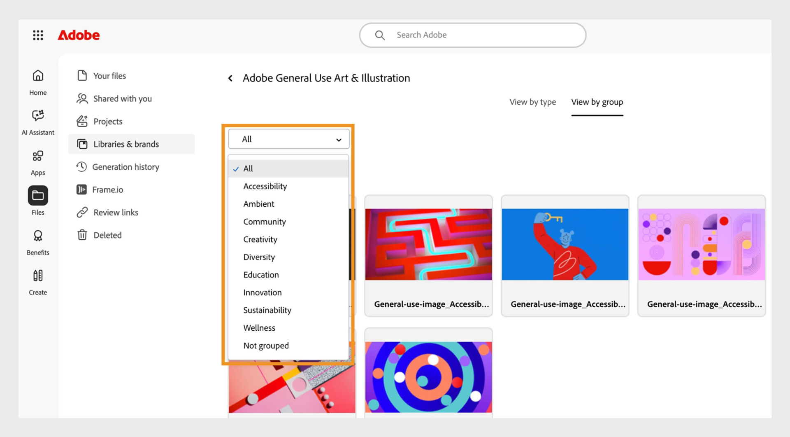The height and width of the screenshot is (437, 790).
Task: Click the dropdown chevron arrow
Action: pyautogui.click(x=339, y=140)
